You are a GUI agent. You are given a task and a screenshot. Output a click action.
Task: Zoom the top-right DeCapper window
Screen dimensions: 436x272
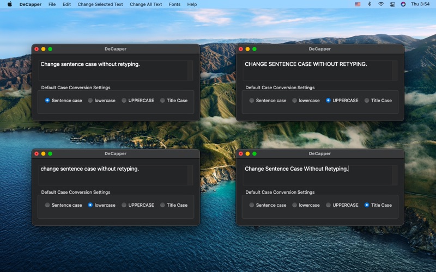(255, 49)
